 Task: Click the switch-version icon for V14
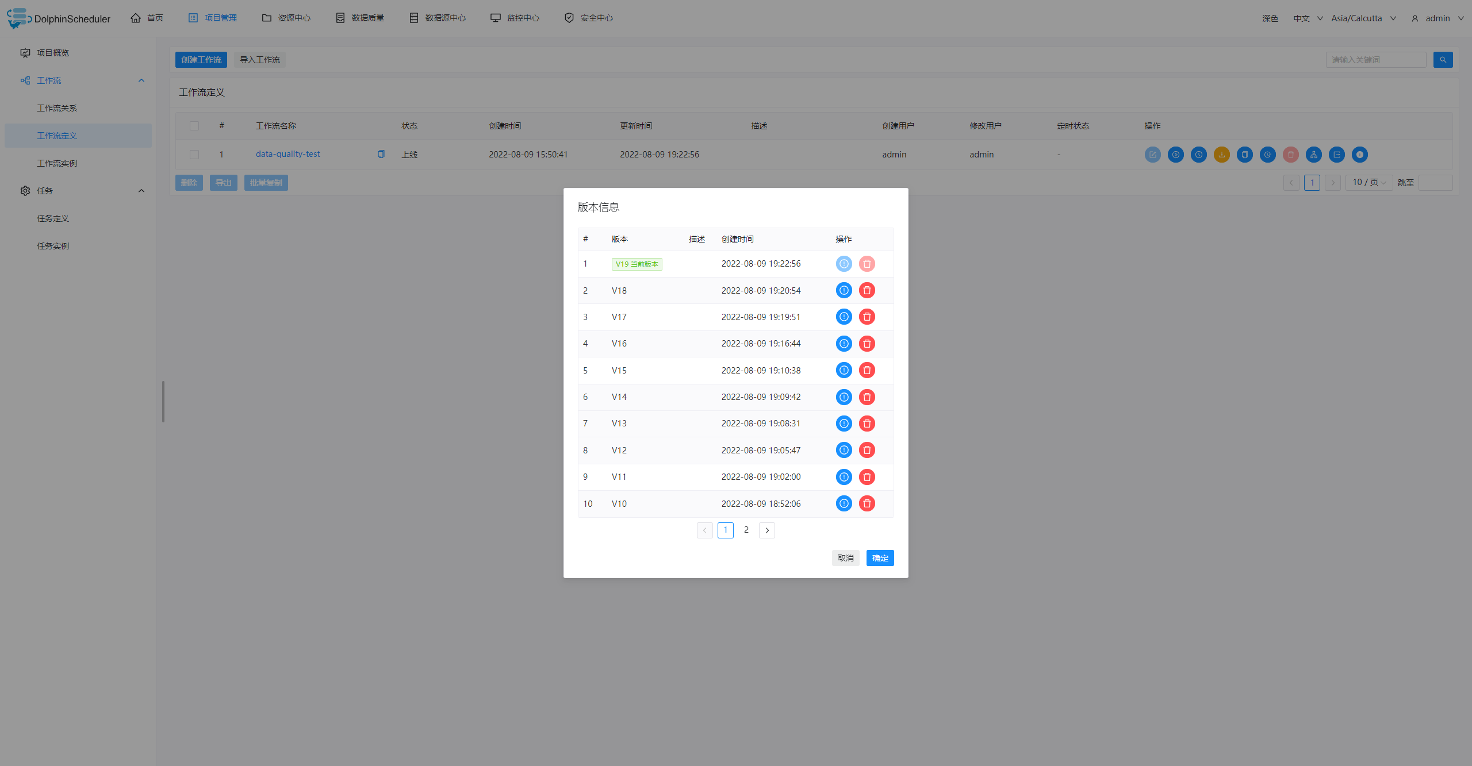[844, 397]
